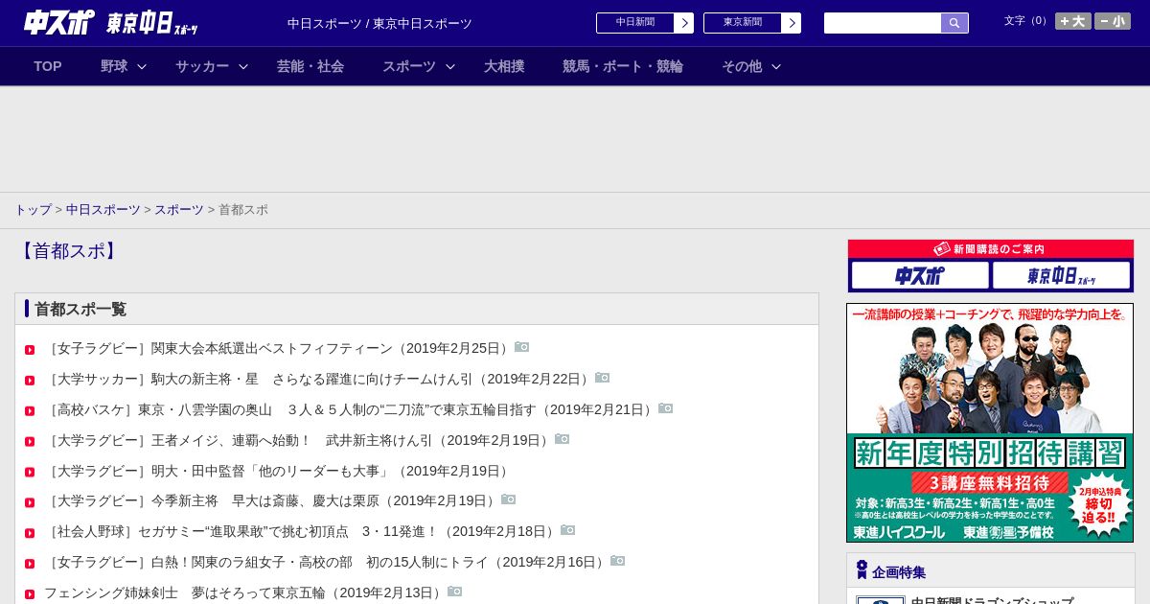This screenshot has width=1150, height=604.
Task: Click 中スポ subscription banner button
Action: (x=920, y=276)
